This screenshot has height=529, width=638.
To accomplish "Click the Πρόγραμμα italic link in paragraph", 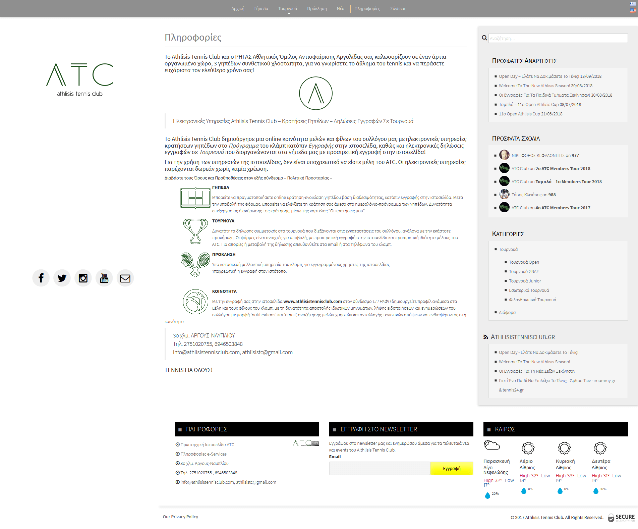I will (244, 146).
